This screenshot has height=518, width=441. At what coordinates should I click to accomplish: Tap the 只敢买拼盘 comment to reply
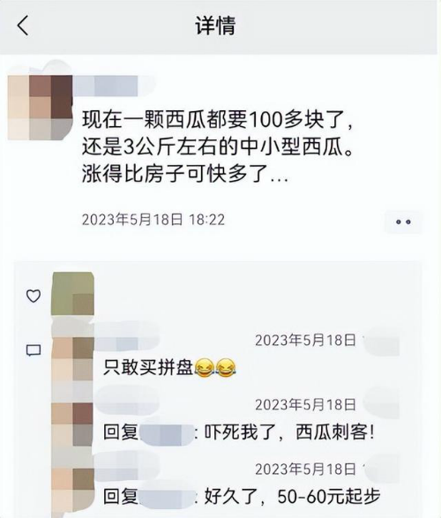(x=169, y=367)
